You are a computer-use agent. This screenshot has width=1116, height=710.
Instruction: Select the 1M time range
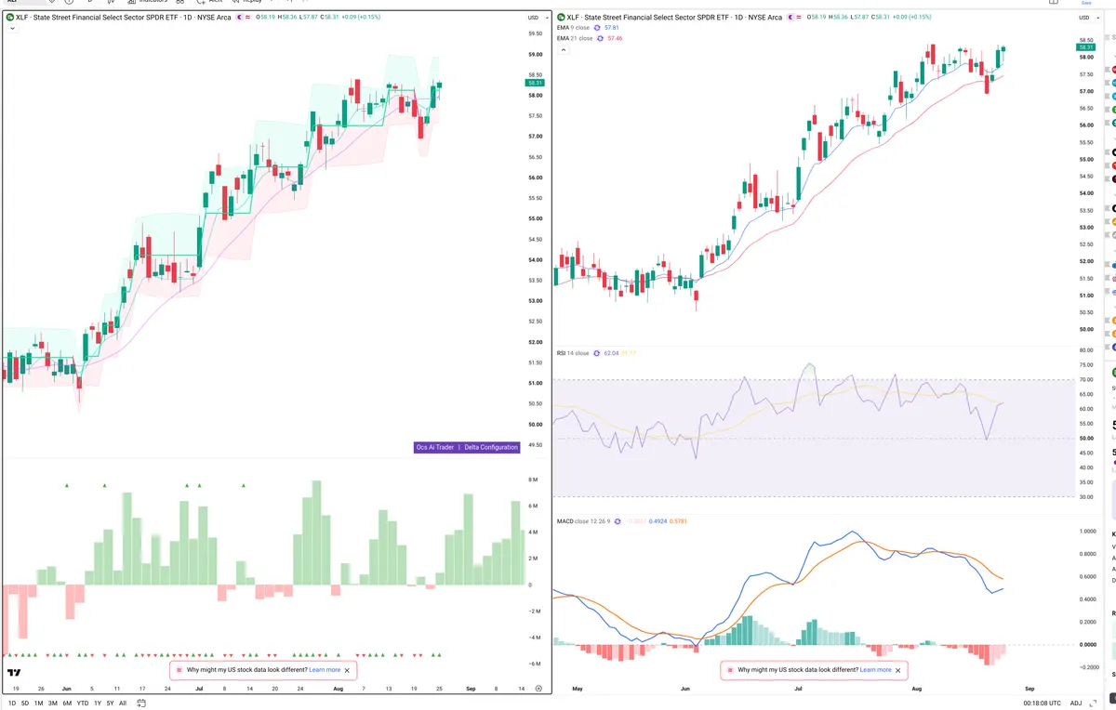38,703
